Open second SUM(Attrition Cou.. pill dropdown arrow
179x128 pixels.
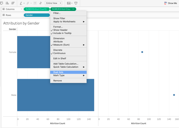point(73,9)
